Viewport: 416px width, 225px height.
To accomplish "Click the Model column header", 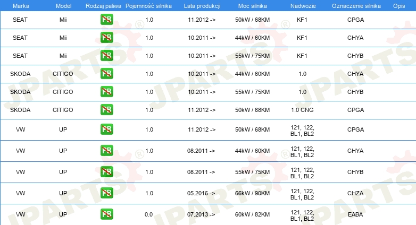I will pyautogui.click(x=63, y=6).
